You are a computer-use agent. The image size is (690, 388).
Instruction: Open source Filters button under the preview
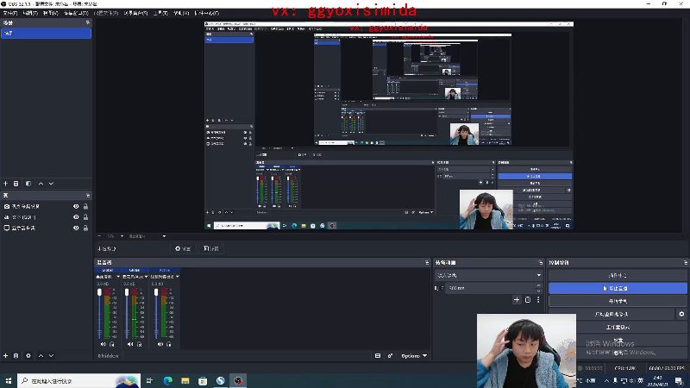[x=211, y=248]
